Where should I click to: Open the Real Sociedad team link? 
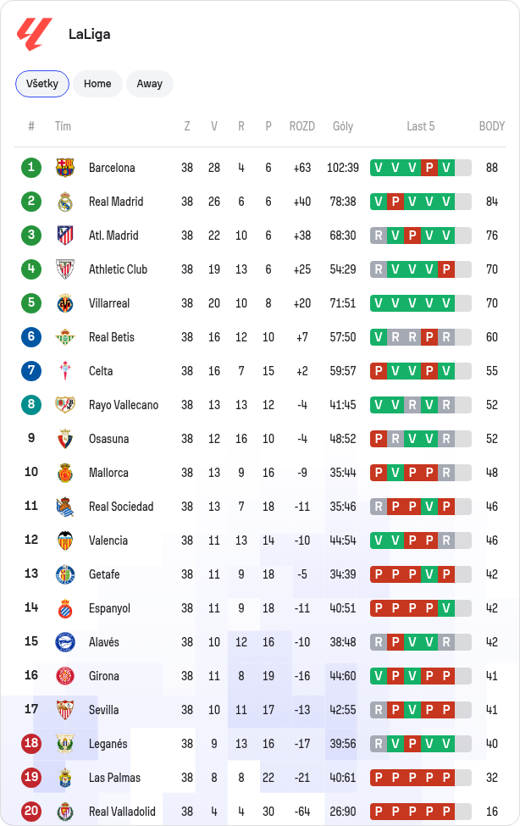[x=121, y=507]
